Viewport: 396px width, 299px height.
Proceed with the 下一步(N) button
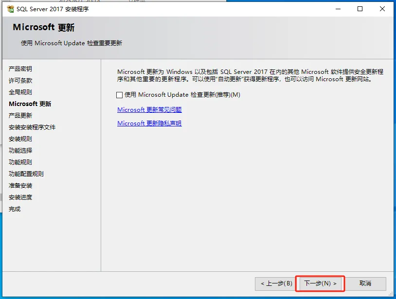click(320, 283)
